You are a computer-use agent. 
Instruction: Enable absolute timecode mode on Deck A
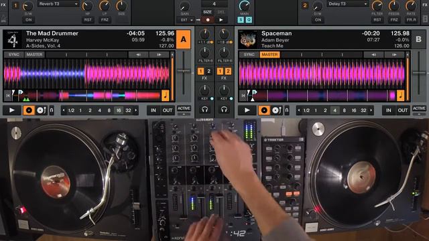[x=29, y=110]
